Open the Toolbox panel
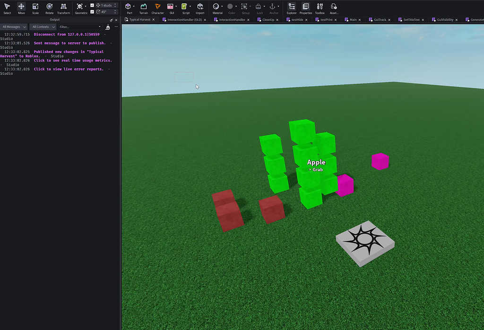 pyautogui.click(x=320, y=9)
